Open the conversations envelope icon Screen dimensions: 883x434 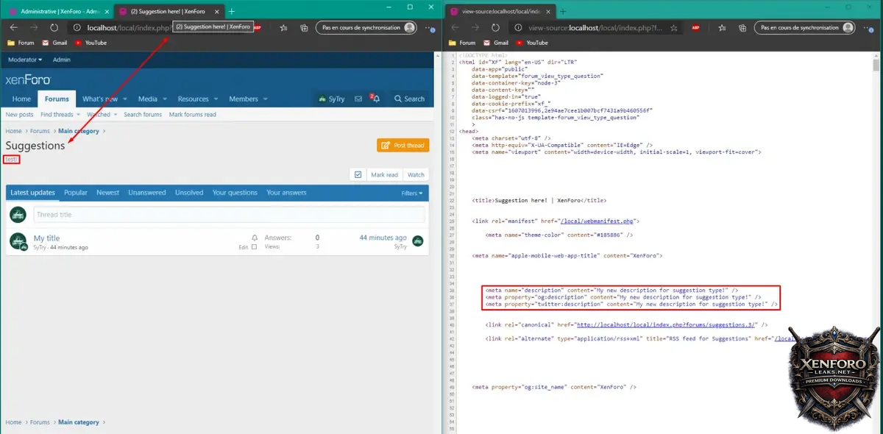tap(358, 99)
